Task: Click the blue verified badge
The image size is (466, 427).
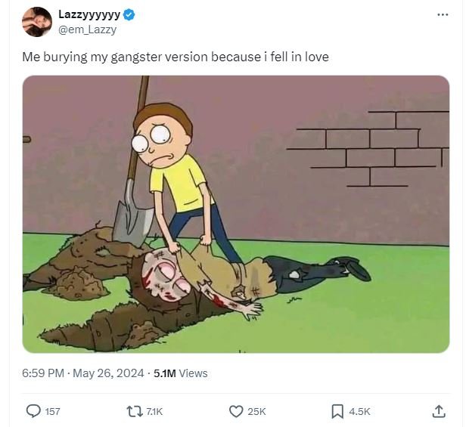Action: (x=129, y=14)
